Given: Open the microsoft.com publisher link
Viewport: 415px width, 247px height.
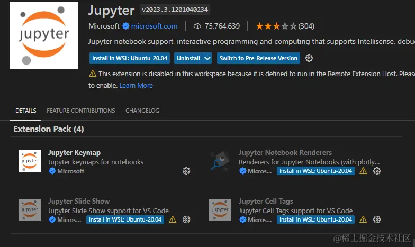Looking at the screenshot, I should coord(155,26).
